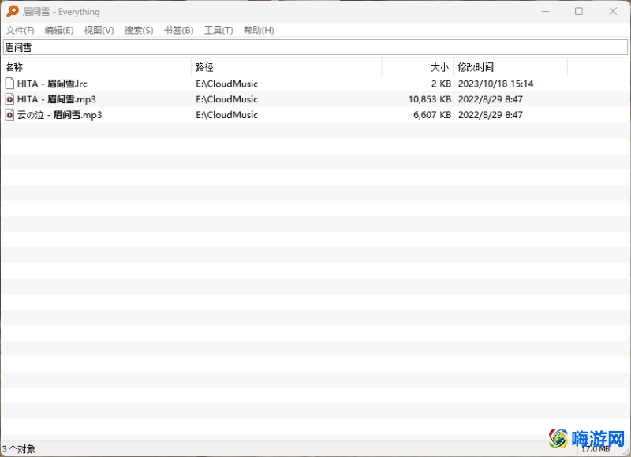Open the 视图(V) menu
The height and width of the screenshot is (457, 631).
(x=99, y=30)
